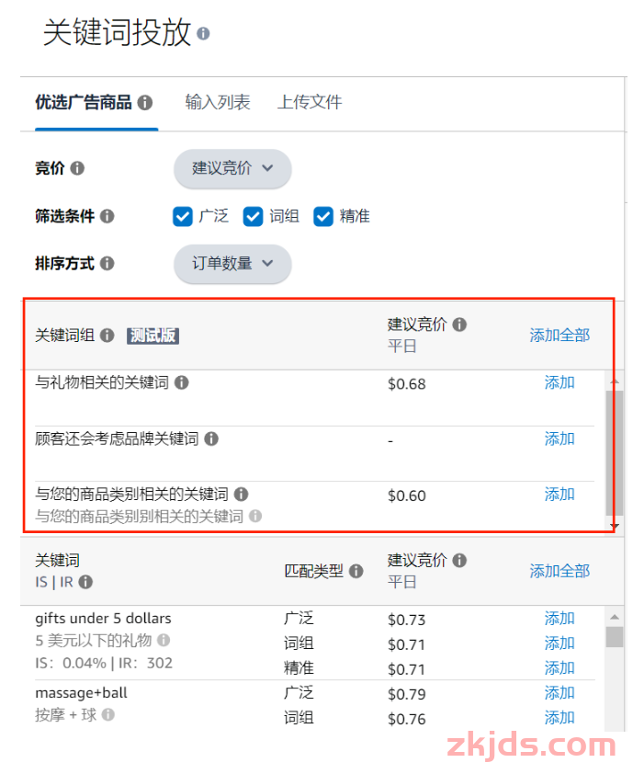633x774 pixels.
Task: Add gifts under 5 dollars 词组 match
Action: point(560,643)
